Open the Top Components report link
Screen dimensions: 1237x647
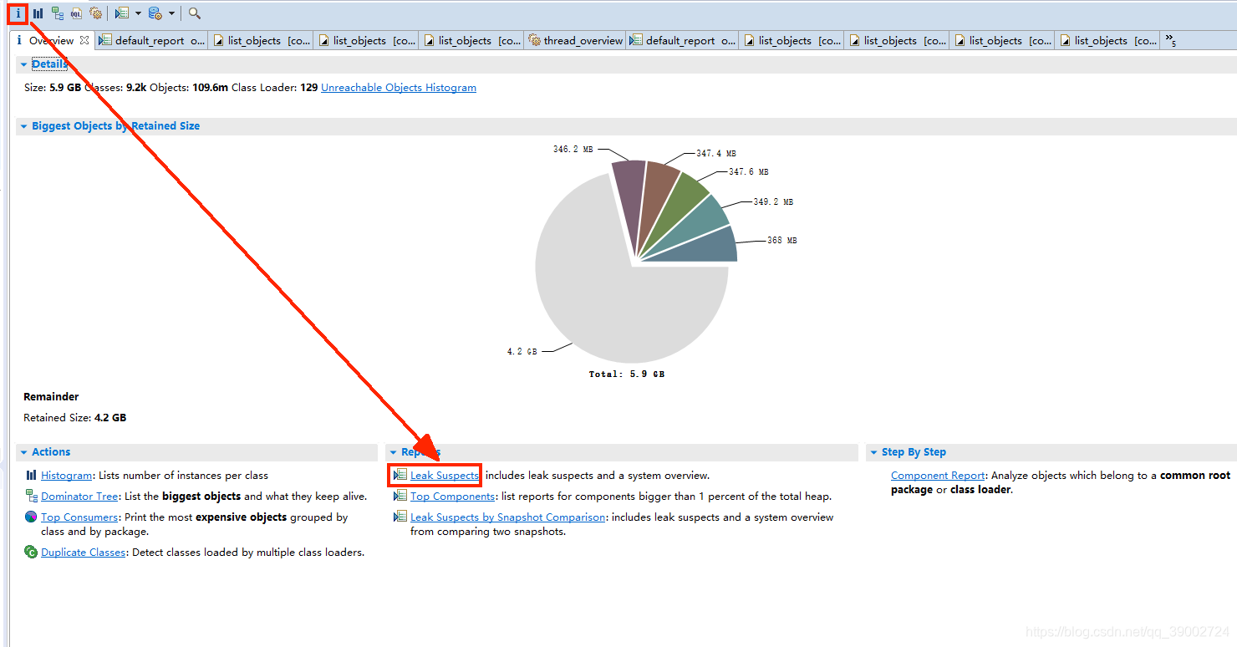click(x=452, y=497)
